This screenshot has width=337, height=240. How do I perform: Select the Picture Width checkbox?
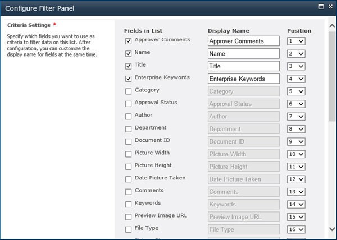129,154
